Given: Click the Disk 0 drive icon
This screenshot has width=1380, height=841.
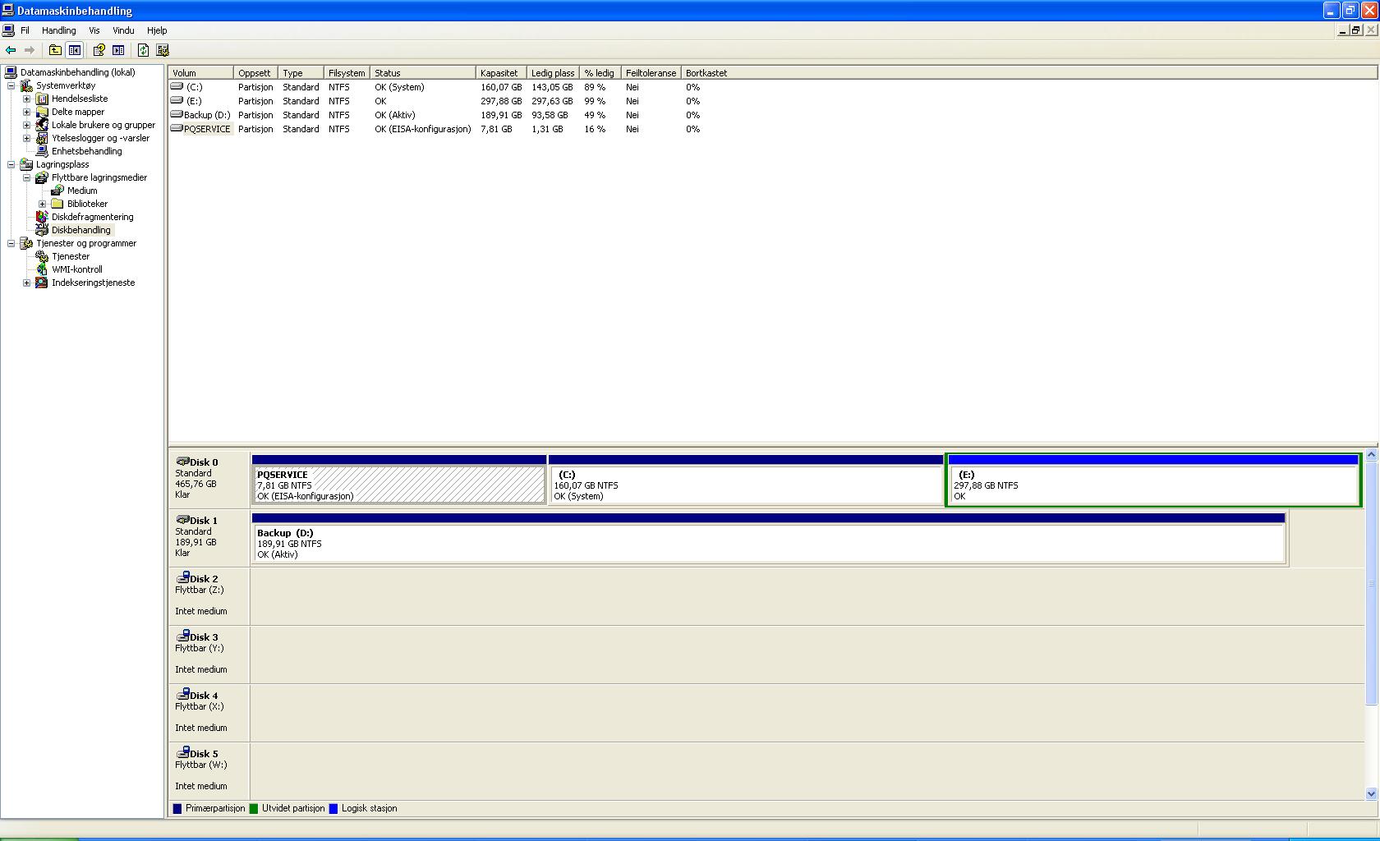Looking at the screenshot, I should pos(182,462).
